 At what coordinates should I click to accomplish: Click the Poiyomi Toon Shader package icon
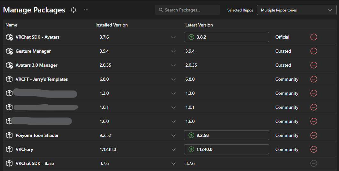click(9, 135)
